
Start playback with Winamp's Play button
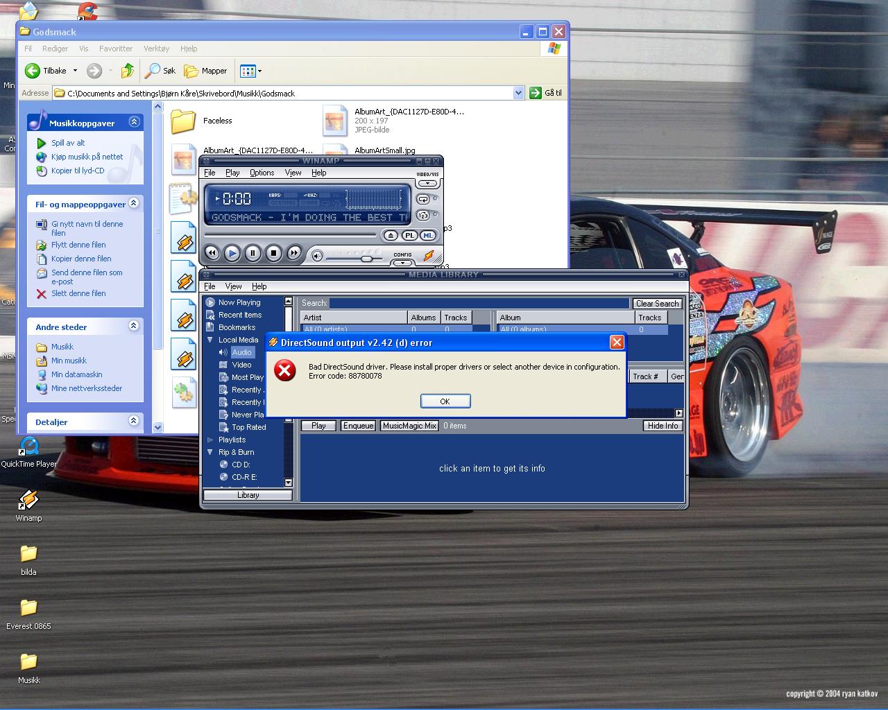click(232, 254)
